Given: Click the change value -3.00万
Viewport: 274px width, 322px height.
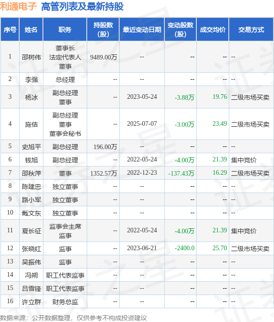Looking at the screenshot, I should point(184,124).
